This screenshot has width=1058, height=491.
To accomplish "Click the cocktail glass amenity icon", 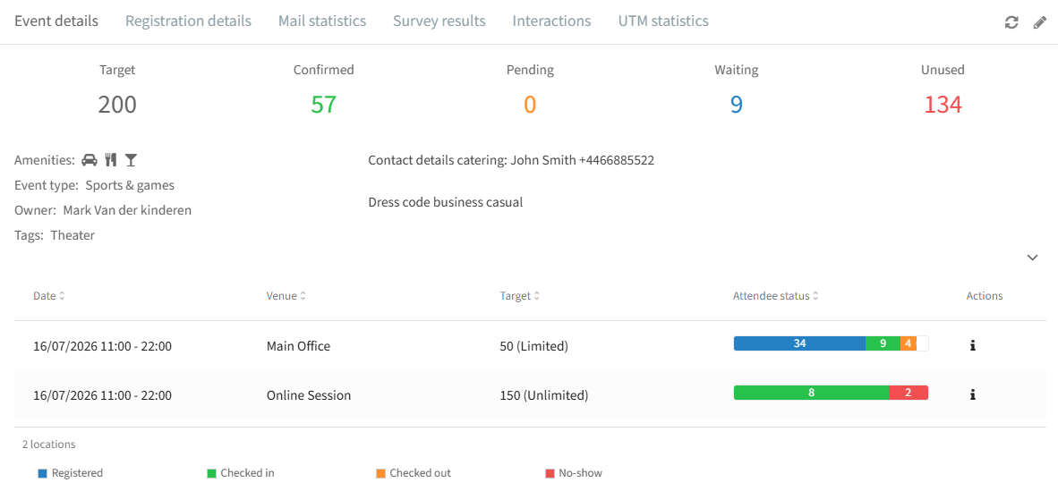I will point(131,160).
